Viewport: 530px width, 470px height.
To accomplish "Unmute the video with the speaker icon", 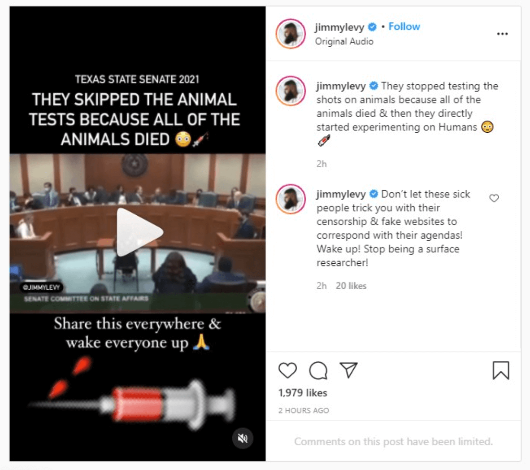I will point(242,439).
